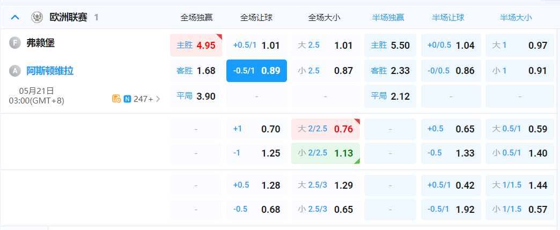560x230 pixels.
Task: Click the match date 05月21日
Action: pos(36,91)
